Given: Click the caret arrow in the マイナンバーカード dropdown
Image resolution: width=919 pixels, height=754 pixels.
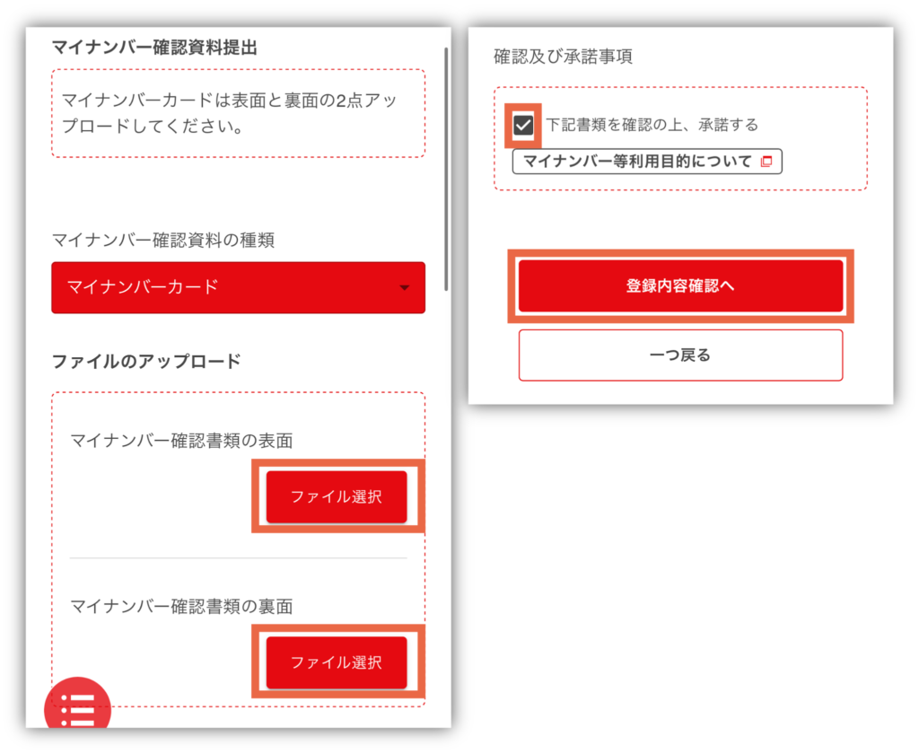Looking at the screenshot, I should (404, 287).
